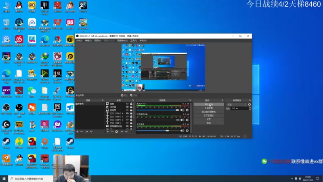The height and width of the screenshot is (182, 323).
Task: Toggle lock on 图像 source
Action: [131, 104]
